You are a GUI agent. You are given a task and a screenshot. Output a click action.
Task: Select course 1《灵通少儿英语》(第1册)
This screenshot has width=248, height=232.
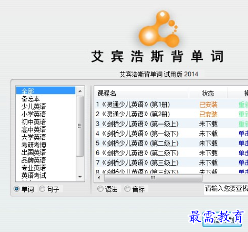[133, 105]
